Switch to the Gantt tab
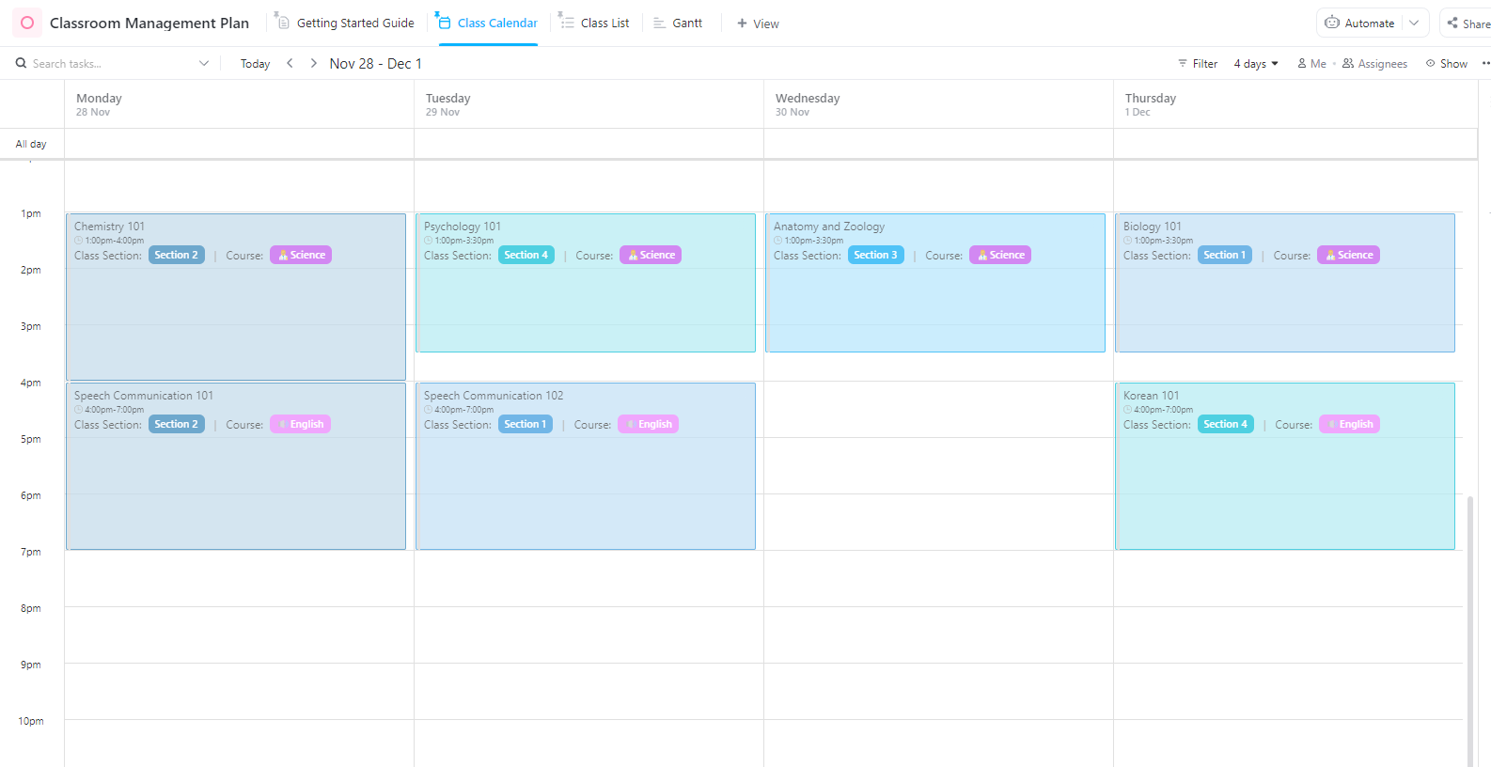This screenshot has height=767, width=1491. click(678, 23)
